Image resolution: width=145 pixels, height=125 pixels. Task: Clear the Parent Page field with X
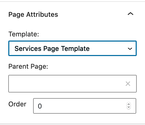coord(128,84)
